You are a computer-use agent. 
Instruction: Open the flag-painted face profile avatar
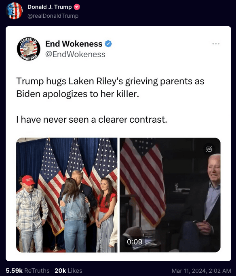coord(14,11)
